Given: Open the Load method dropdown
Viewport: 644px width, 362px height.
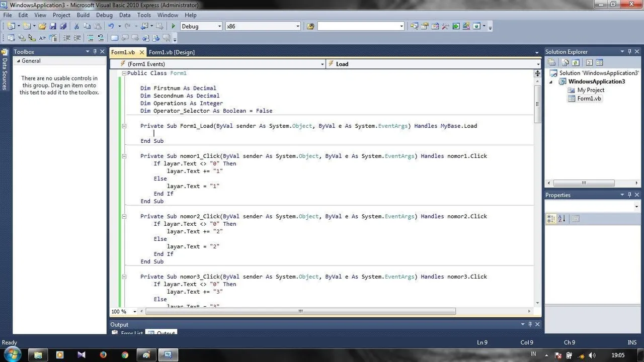Looking at the screenshot, I should coord(538,64).
